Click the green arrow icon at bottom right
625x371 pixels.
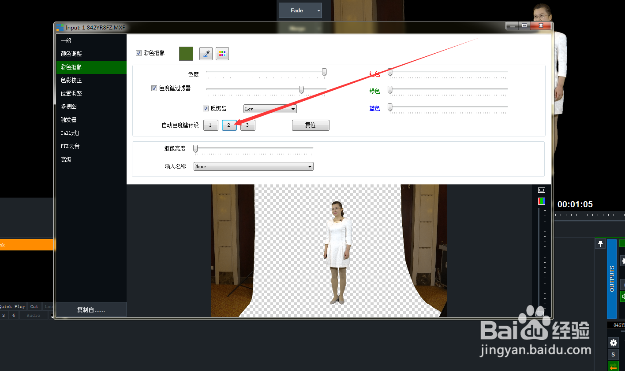click(x=613, y=366)
